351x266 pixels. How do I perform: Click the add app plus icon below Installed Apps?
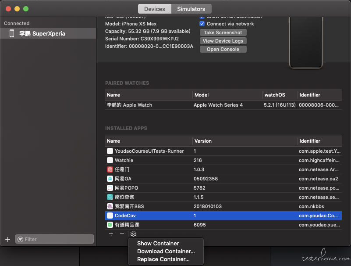pyautogui.click(x=111, y=234)
